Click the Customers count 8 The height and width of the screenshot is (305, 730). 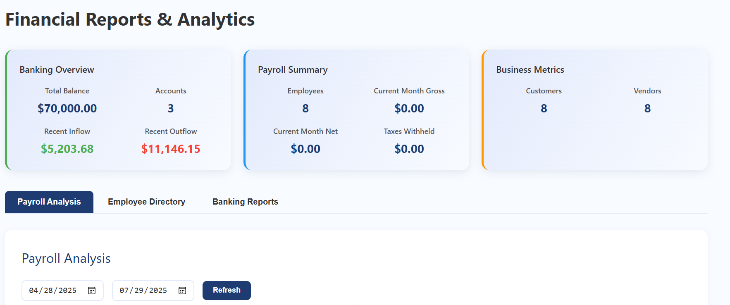coord(544,108)
